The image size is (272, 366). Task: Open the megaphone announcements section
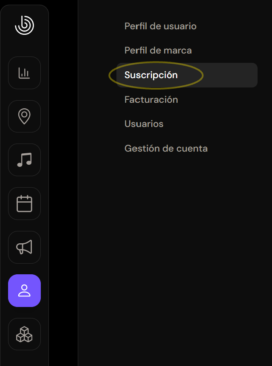click(x=24, y=247)
